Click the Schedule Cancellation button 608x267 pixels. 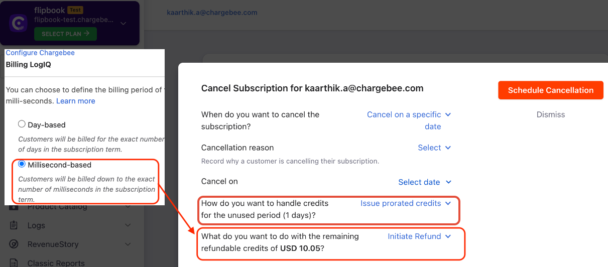point(550,90)
